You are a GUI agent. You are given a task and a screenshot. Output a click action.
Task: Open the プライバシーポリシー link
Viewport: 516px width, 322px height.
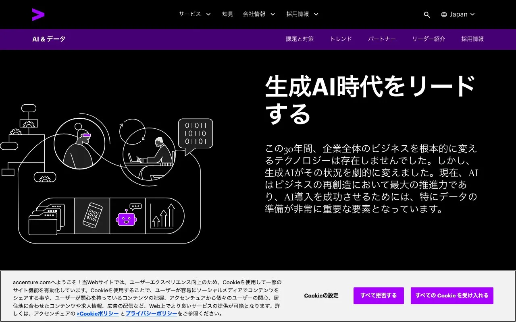click(x=151, y=314)
